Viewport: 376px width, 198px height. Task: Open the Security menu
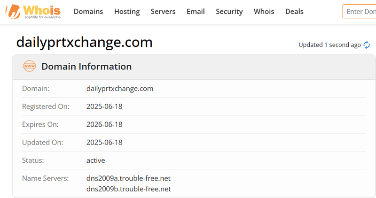pyautogui.click(x=229, y=11)
